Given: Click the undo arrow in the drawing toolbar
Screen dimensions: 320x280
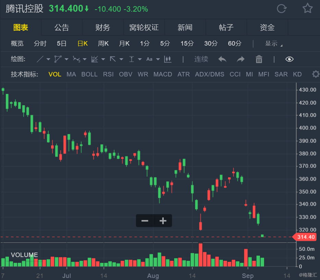Looking at the screenshot, I should tap(222, 59).
